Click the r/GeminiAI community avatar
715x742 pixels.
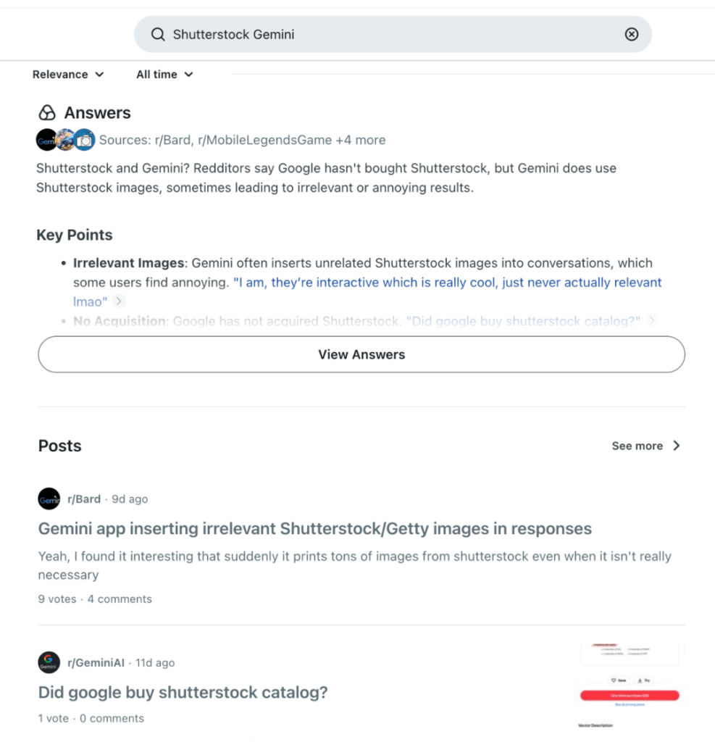point(49,662)
